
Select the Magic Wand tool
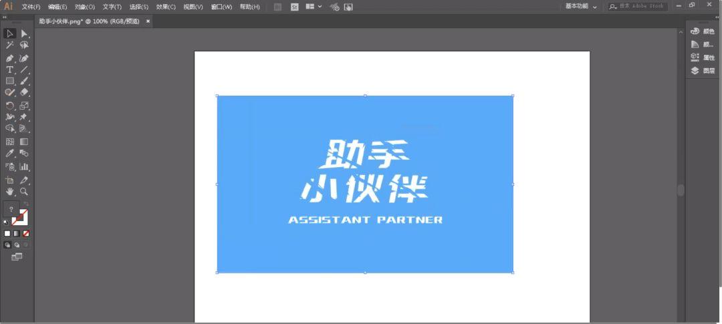click(9, 45)
